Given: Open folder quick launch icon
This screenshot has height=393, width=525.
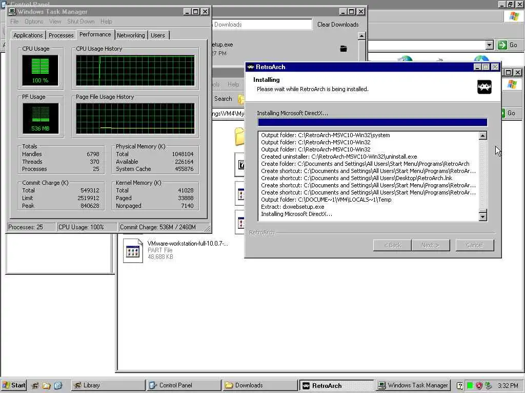Looking at the screenshot, I should click(x=46, y=386).
